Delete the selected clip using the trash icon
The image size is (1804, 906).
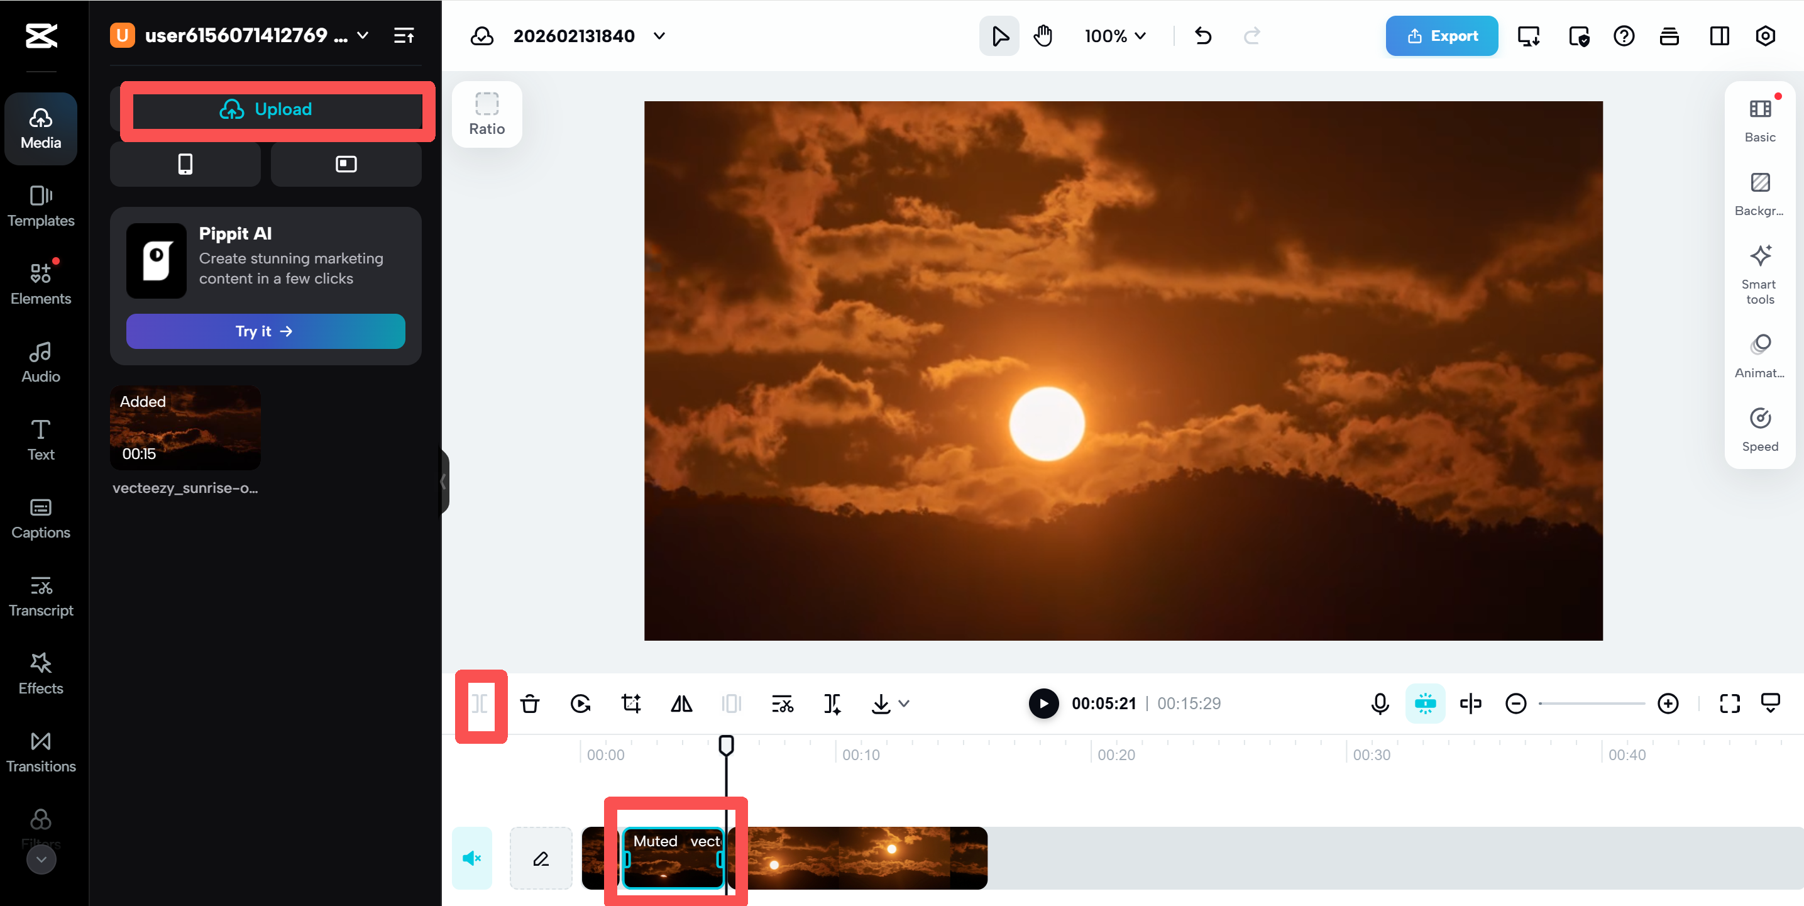click(x=529, y=704)
